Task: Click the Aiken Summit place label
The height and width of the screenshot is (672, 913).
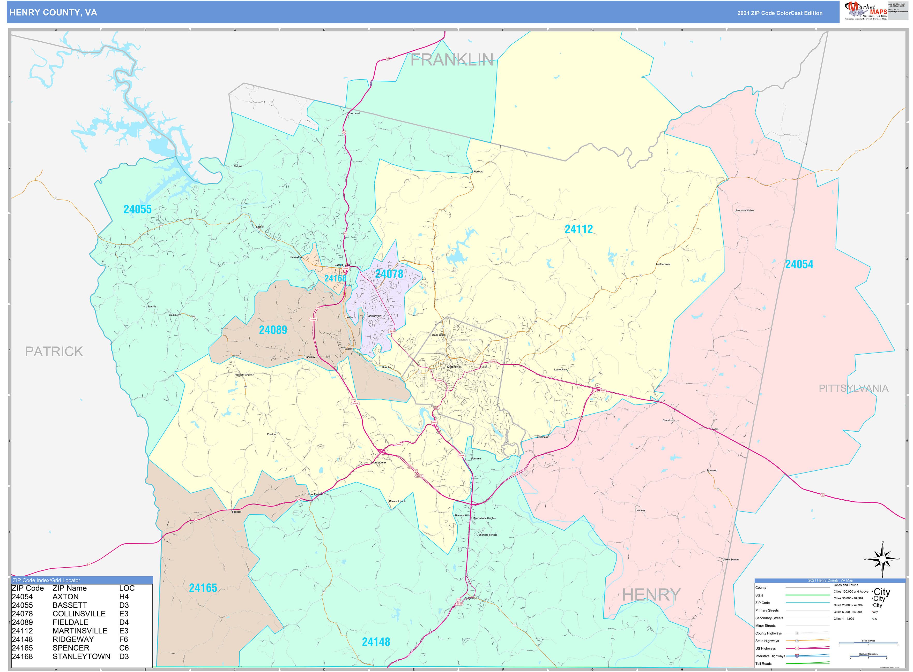Action: tap(731, 560)
